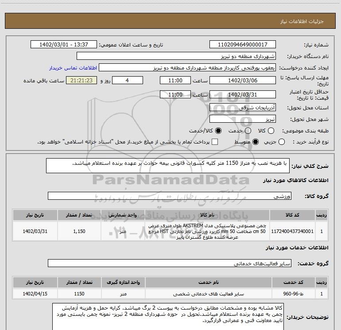Select the کالا/خدمت radio button

point(218,131)
